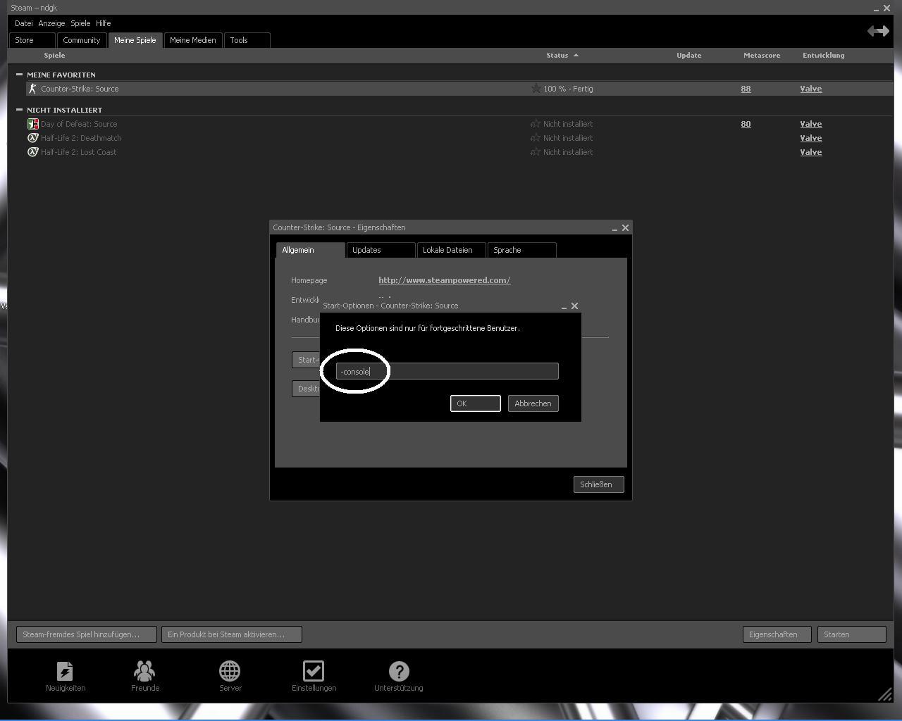Open the Freunde friends icon
Screen dimensions: 902x721
pyautogui.click(x=144, y=672)
